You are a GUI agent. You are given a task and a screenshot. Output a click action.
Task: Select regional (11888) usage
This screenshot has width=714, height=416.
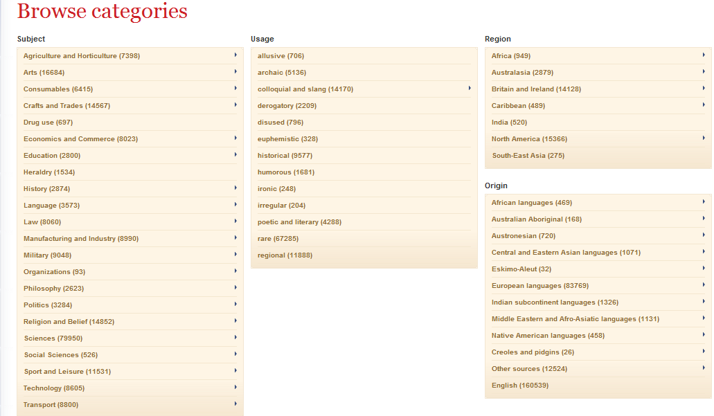285,255
